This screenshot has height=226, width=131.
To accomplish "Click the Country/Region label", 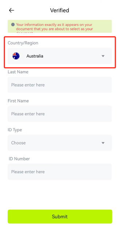I will [23, 43].
